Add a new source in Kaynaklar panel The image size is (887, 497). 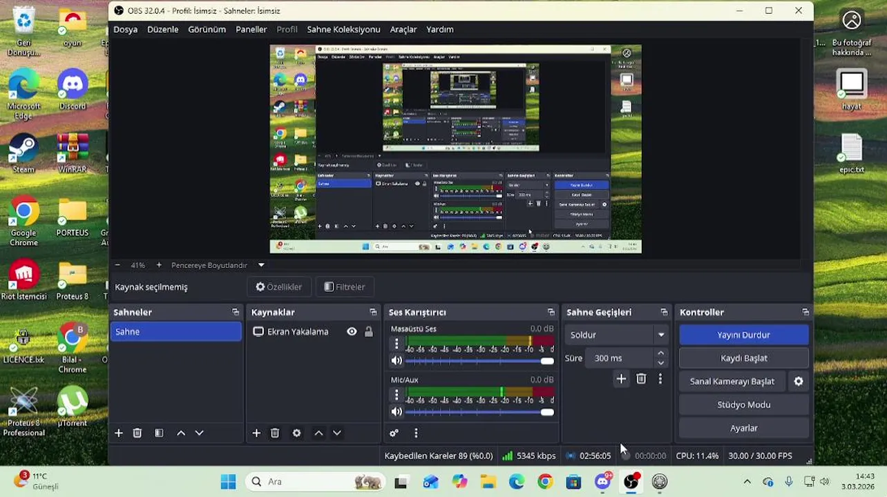[x=256, y=433]
